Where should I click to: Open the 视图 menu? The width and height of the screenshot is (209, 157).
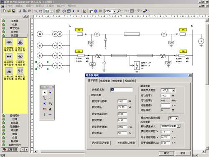30,6
